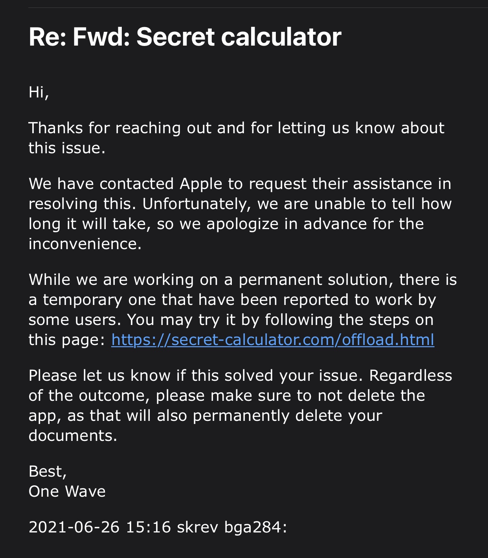Click the word 'Regardless' in the last paragraph

click(x=411, y=376)
